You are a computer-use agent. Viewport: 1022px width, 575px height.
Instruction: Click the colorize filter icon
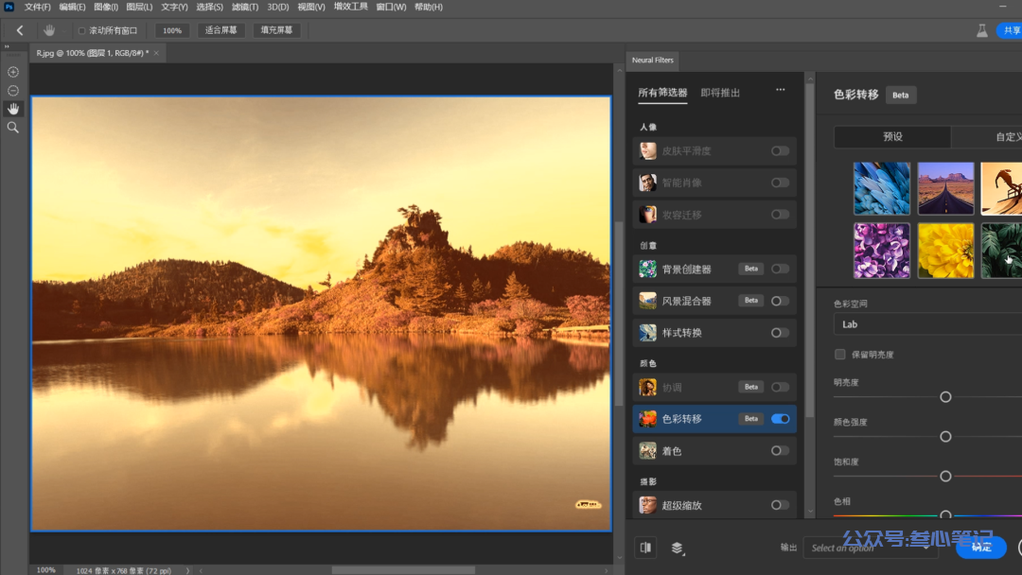647,450
